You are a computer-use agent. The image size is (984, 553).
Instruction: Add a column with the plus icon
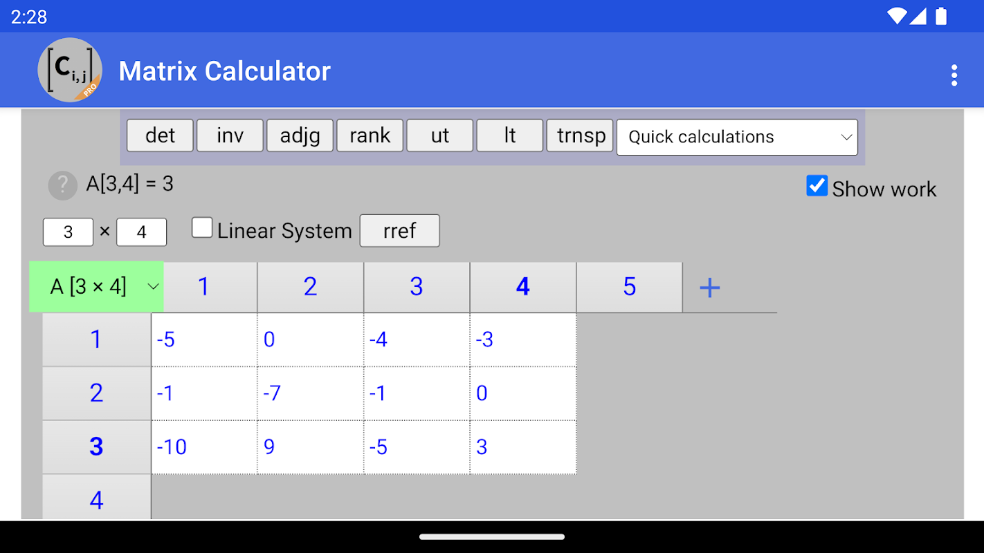[710, 288]
